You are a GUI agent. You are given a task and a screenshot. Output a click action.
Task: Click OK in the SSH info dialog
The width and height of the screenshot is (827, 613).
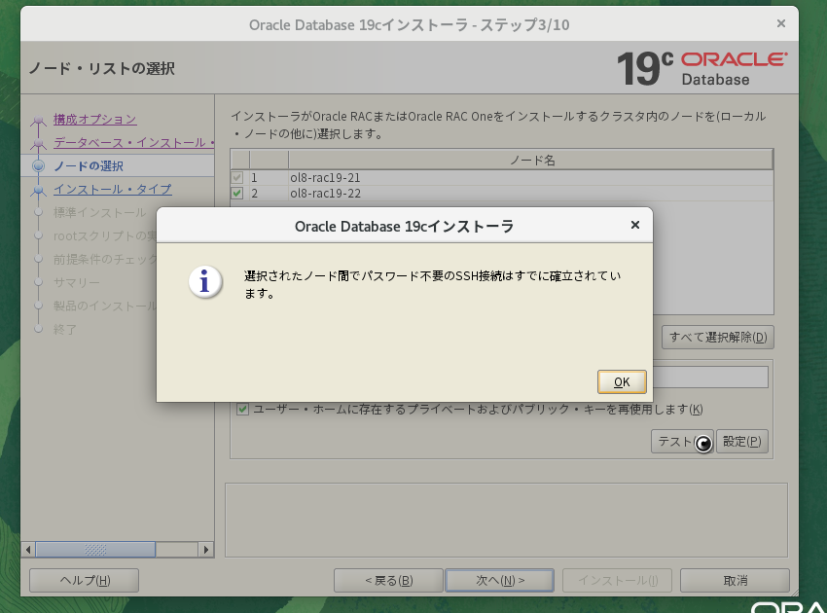pyautogui.click(x=622, y=382)
